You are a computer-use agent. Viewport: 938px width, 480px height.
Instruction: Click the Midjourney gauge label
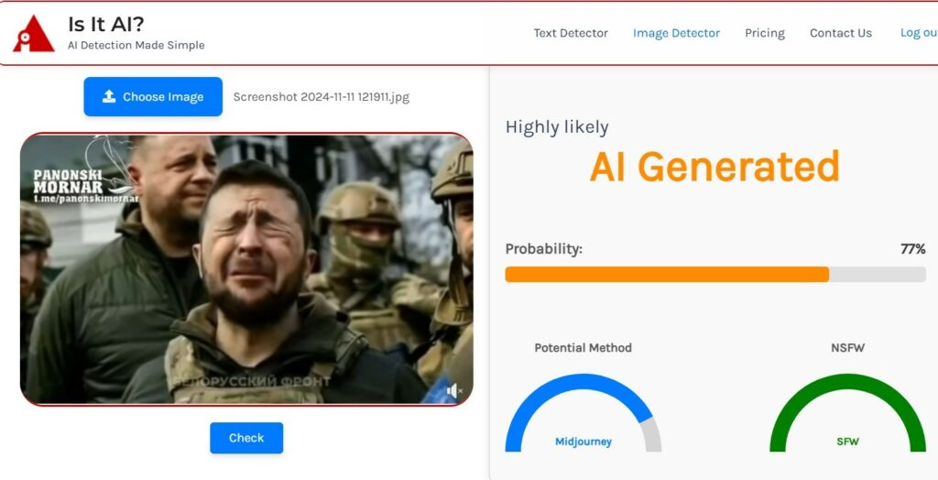point(584,442)
